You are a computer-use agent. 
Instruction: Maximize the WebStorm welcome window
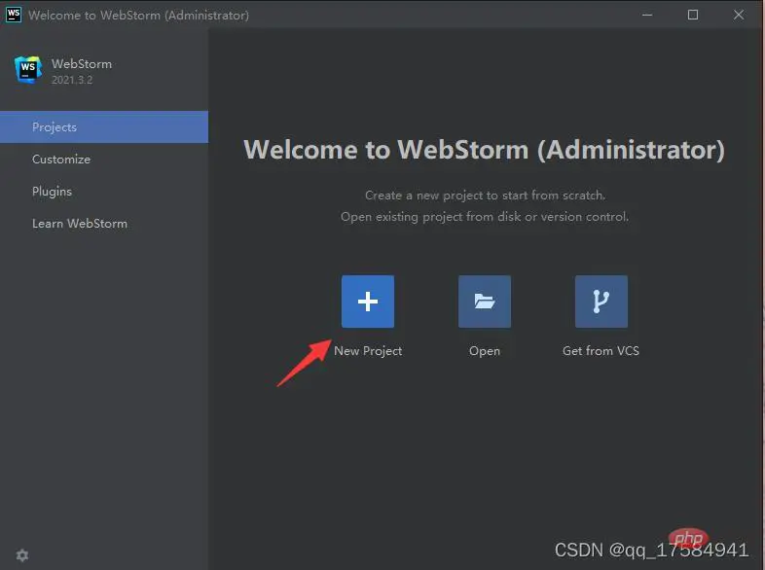pyautogui.click(x=693, y=16)
